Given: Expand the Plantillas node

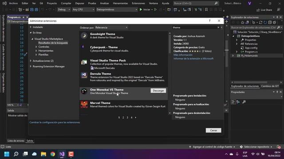Looking at the screenshot, I should (x=36, y=55).
